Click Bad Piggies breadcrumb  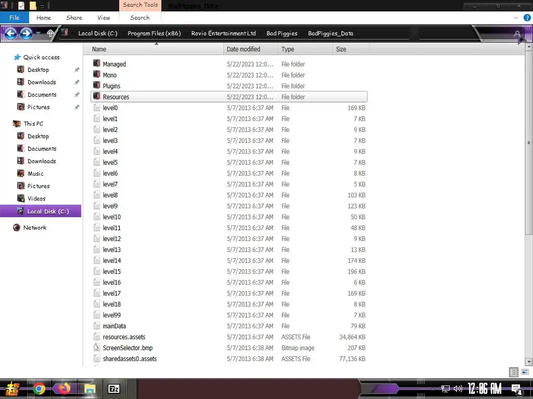[x=282, y=33]
